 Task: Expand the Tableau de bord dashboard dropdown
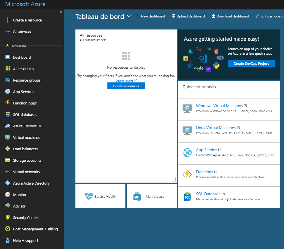click(x=129, y=16)
